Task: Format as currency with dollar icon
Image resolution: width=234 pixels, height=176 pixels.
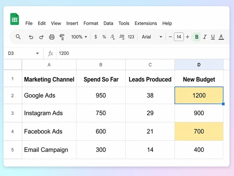Action: click(x=96, y=37)
